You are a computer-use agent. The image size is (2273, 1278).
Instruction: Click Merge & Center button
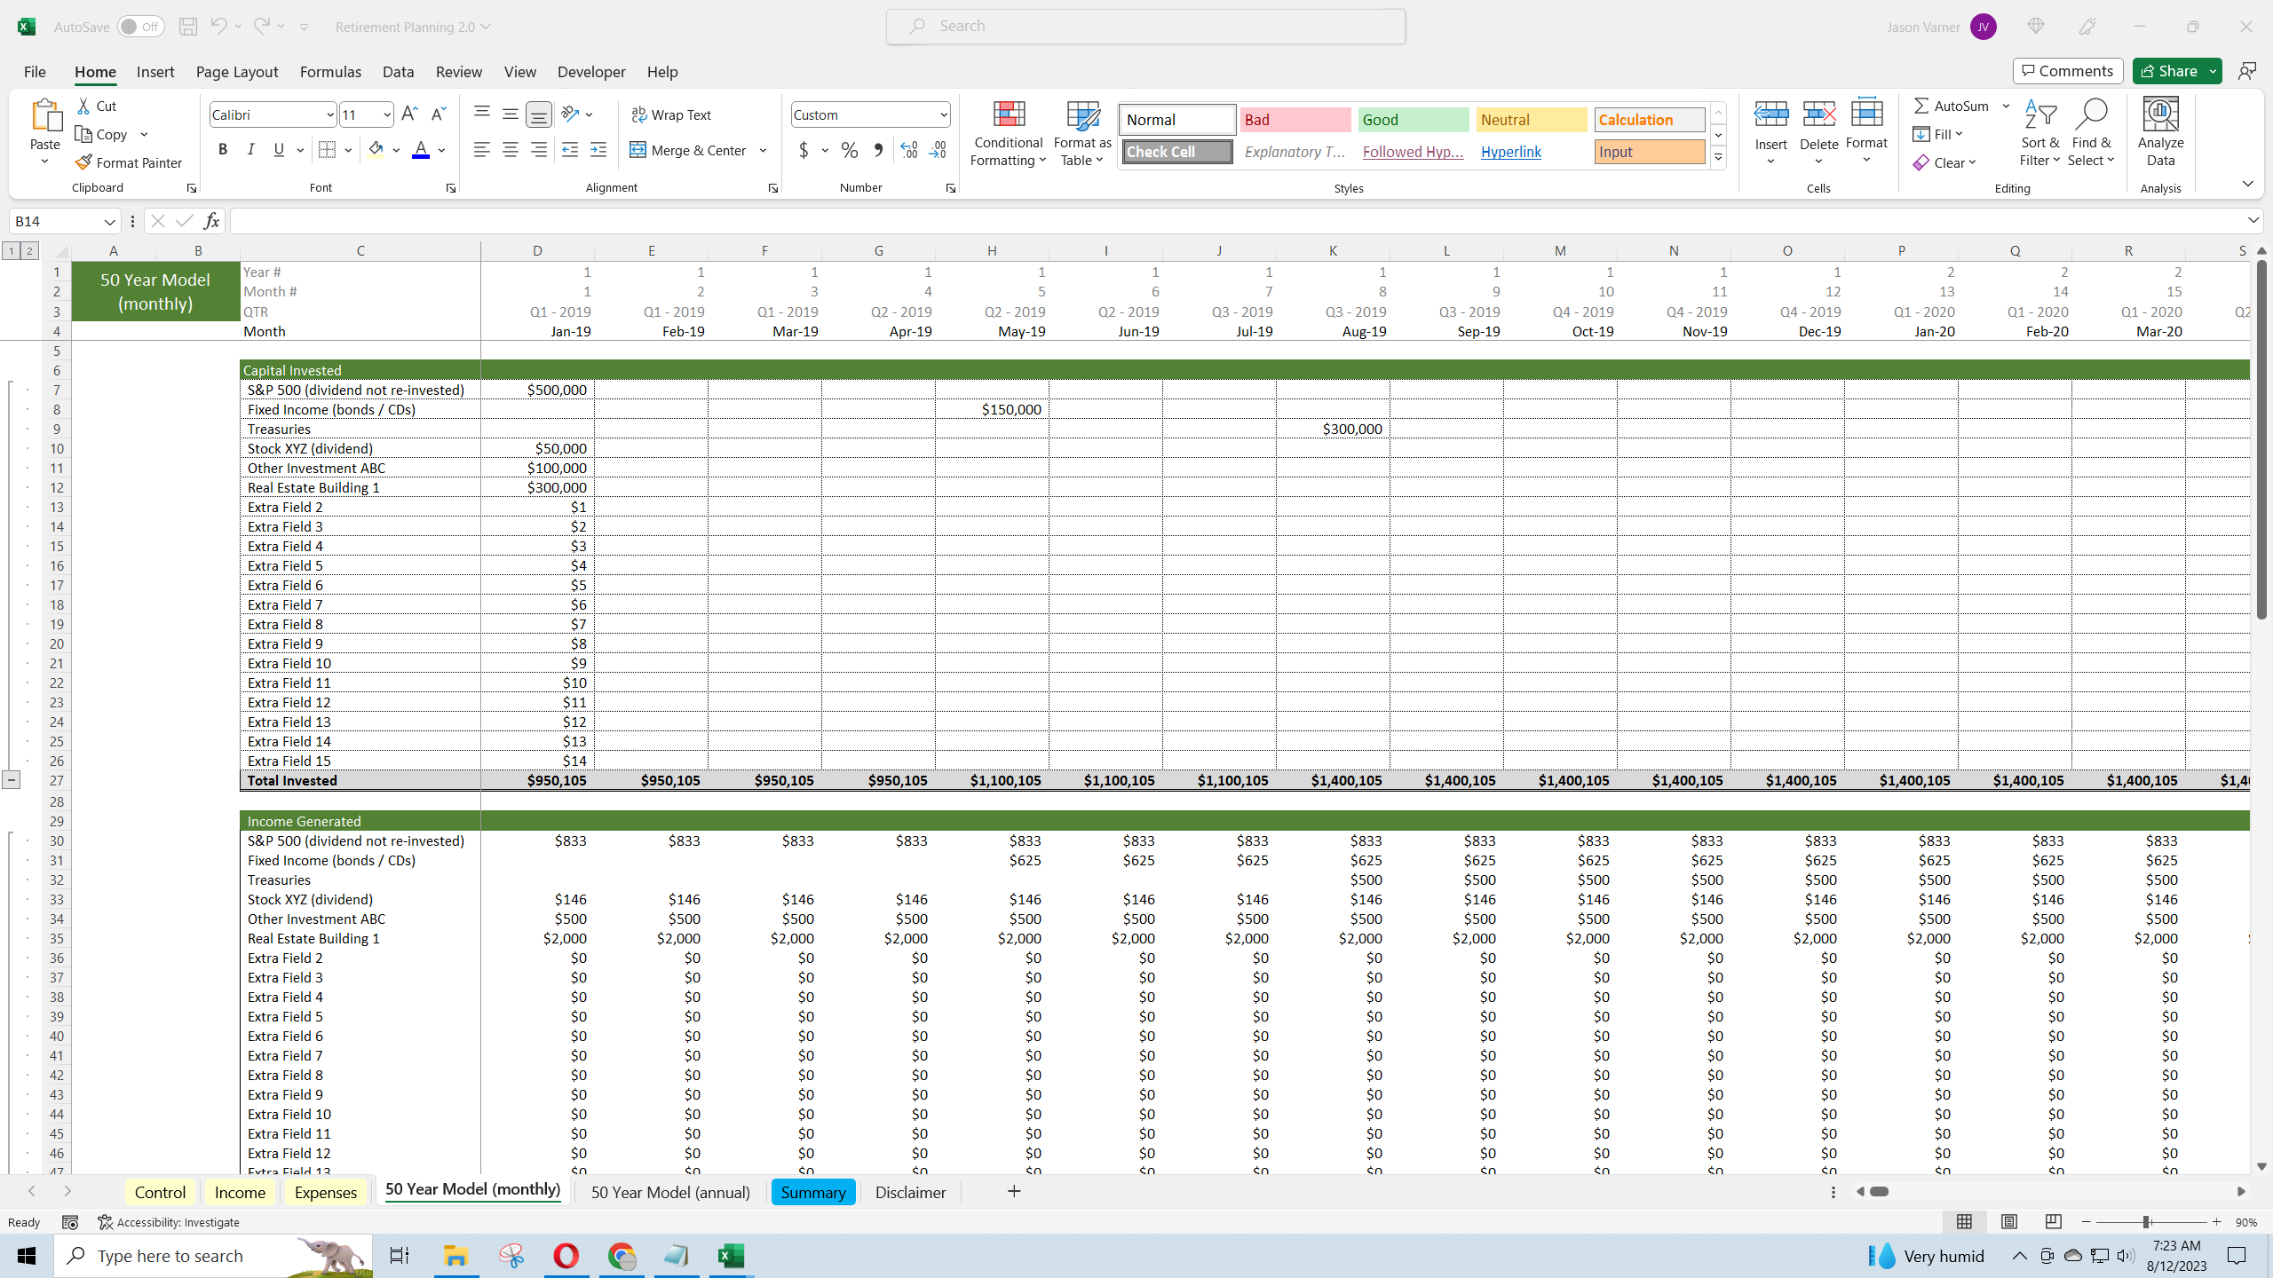pyautogui.click(x=689, y=150)
